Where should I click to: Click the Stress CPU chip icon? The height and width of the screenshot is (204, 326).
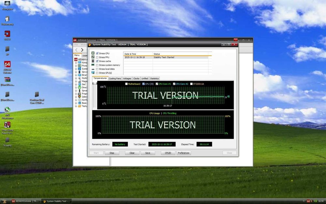pyautogui.click(x=93, y=53)
